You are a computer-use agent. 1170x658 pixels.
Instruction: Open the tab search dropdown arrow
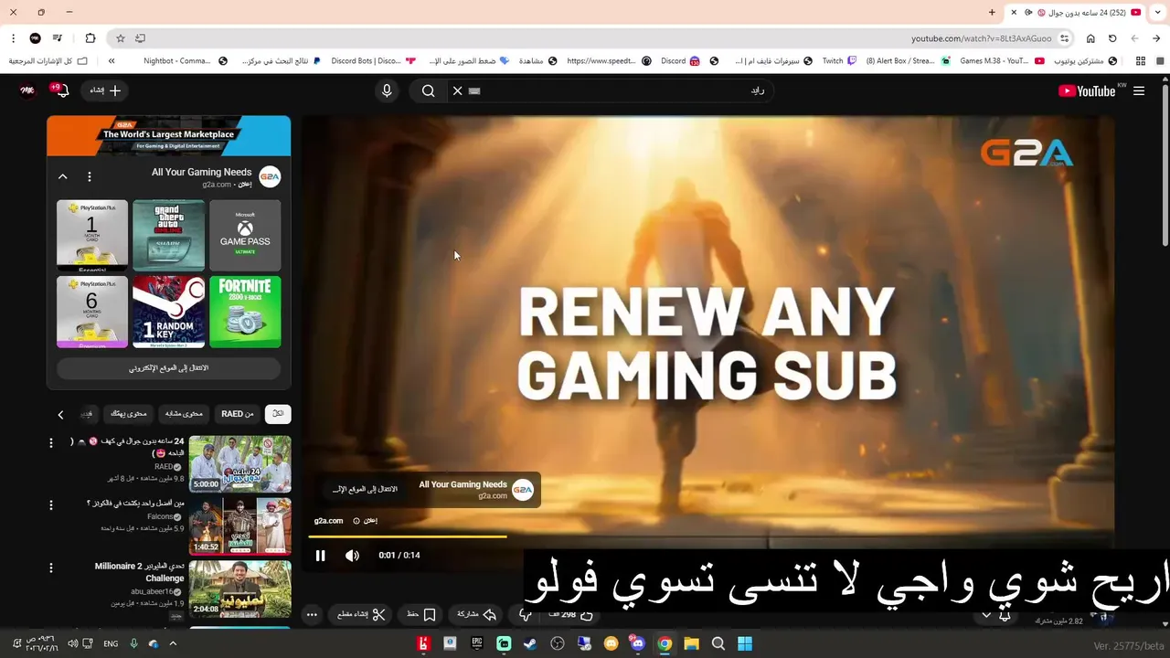(1157, 13)
